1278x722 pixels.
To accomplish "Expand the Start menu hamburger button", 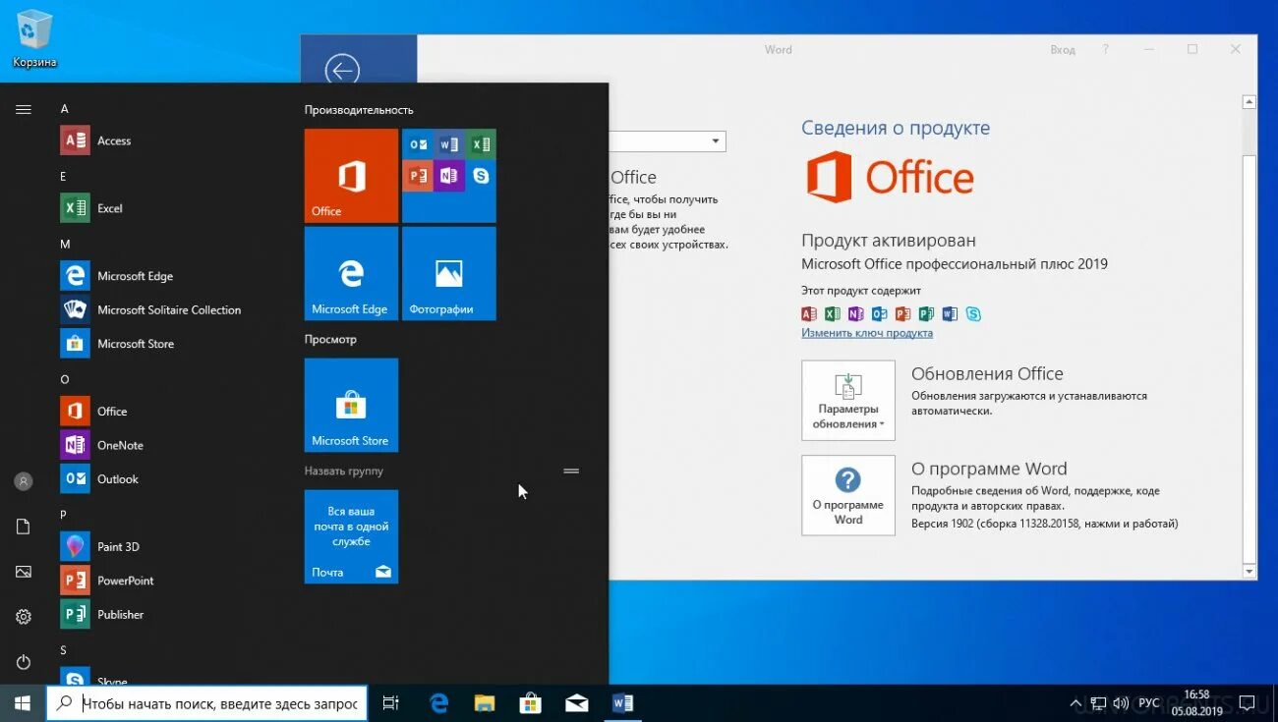I will click(24, 109).
